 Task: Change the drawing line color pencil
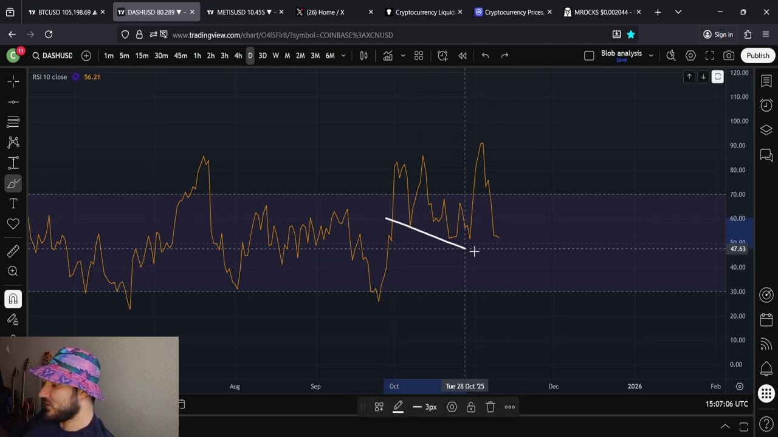[x=398, y=407]
